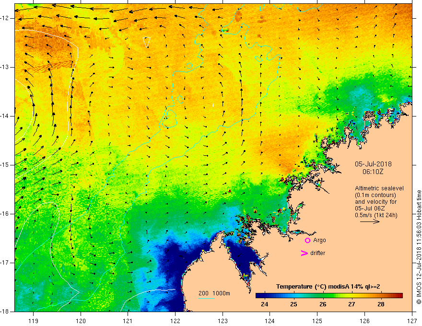
Task: Click the colorbar tick label 27
Action: tap(352, 304)
